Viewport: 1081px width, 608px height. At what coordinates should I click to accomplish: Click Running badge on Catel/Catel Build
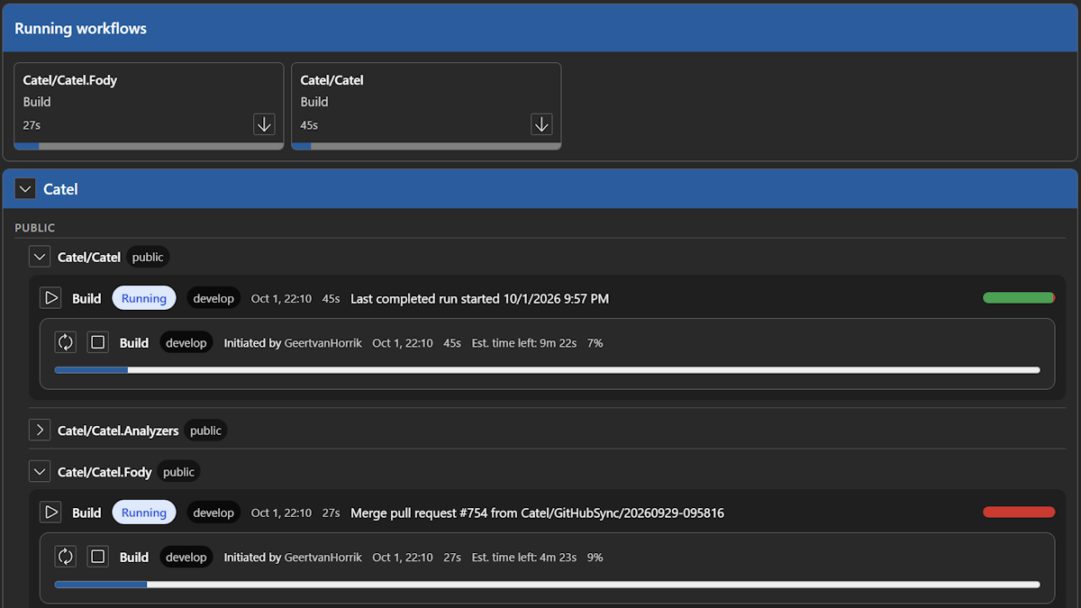coord(144,298)
